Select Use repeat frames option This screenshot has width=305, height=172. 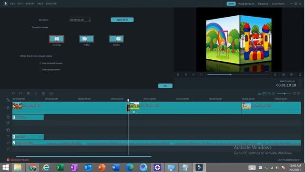click(50, 69)
